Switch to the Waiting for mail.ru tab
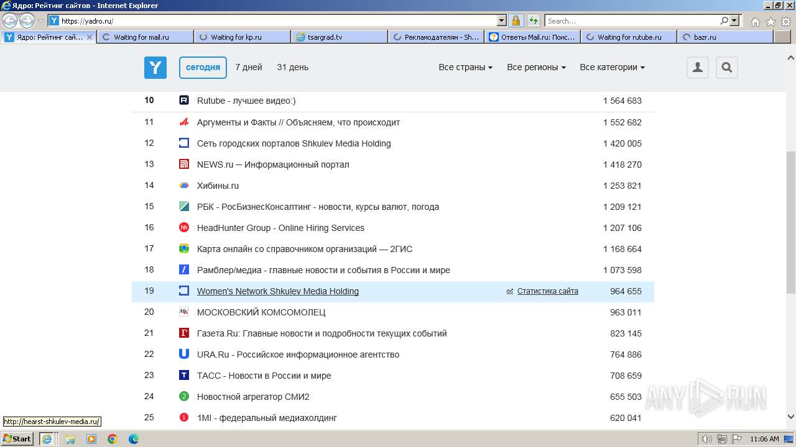The width and height of the screenshot is (796, 447). point(145,37)
